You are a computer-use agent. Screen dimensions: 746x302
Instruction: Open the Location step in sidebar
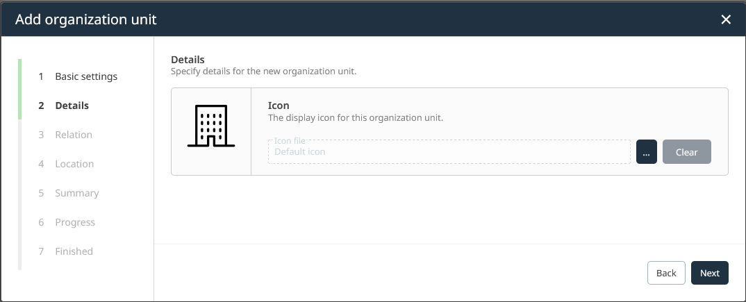74,164
